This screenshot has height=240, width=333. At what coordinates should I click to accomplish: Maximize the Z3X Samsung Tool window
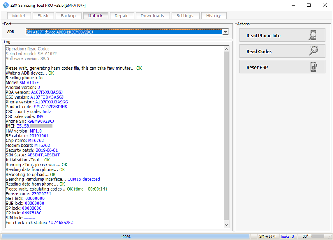point(309,5)
